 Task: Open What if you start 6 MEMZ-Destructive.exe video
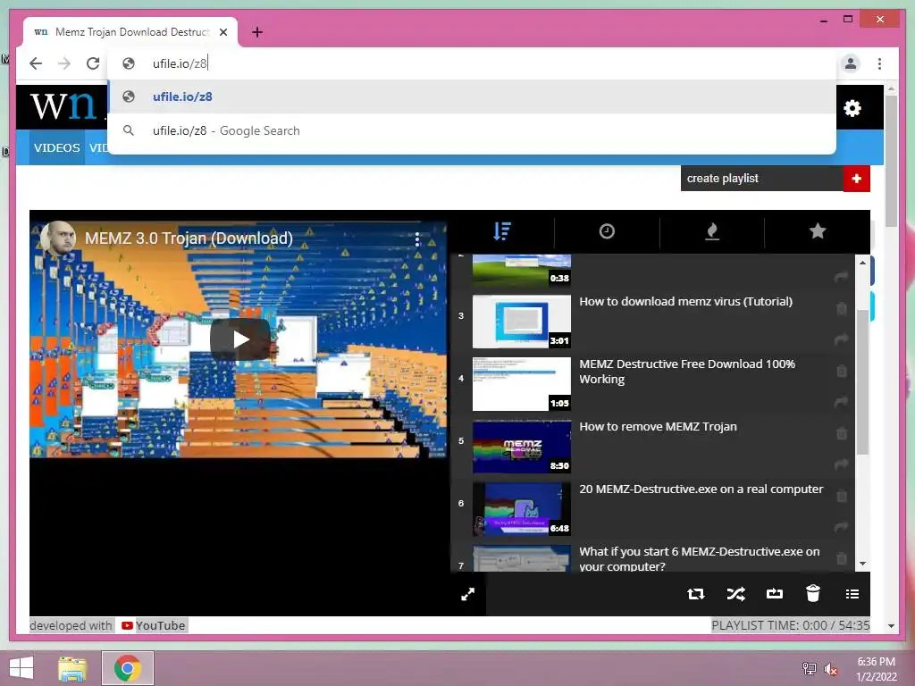(x=699, y=559)
